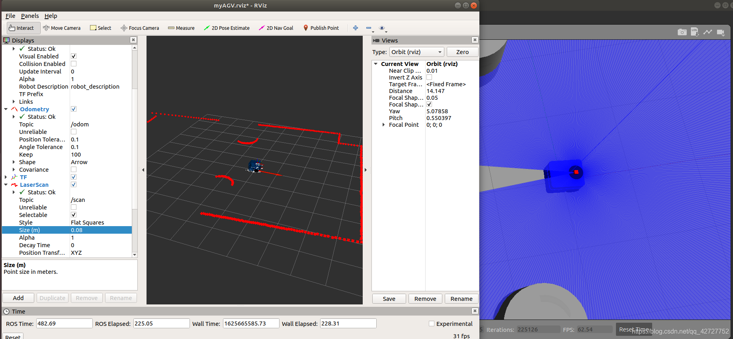Click the Add display button
Image resolution: width=733 pixels, height=339 pixels.
[18, 298]
